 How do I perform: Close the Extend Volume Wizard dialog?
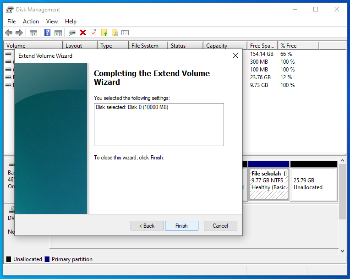pos(235,55)
